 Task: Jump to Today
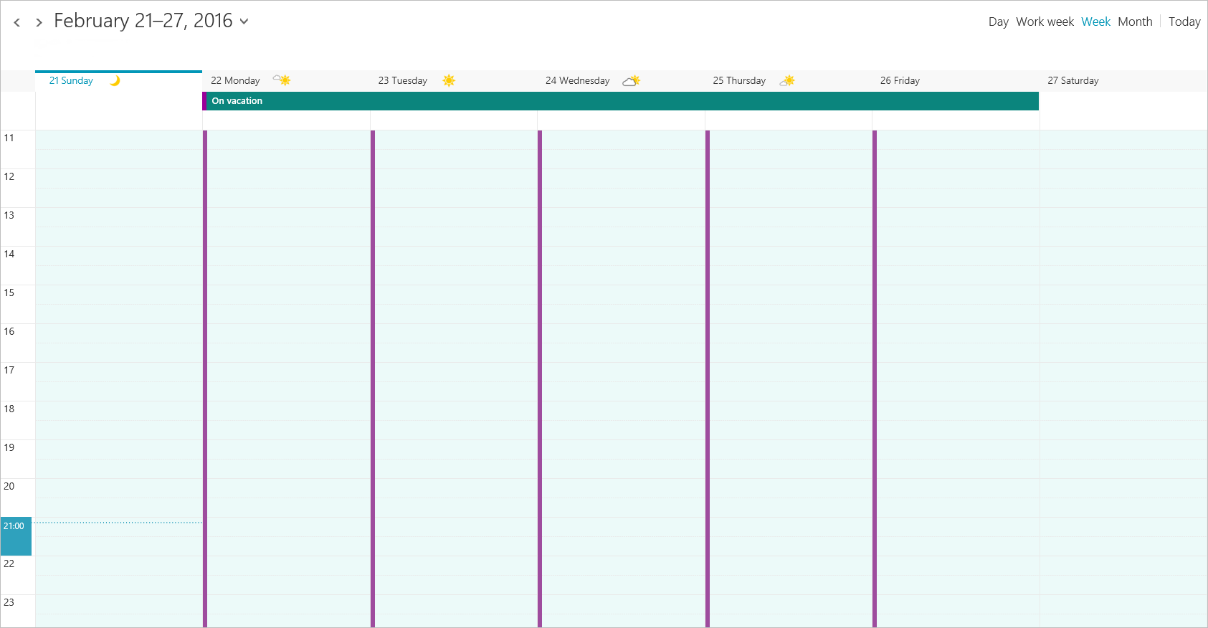(1184, 22)
